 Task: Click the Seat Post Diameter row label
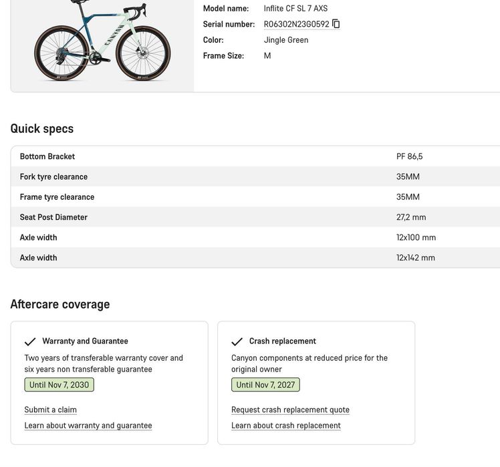tap(53, 217)
